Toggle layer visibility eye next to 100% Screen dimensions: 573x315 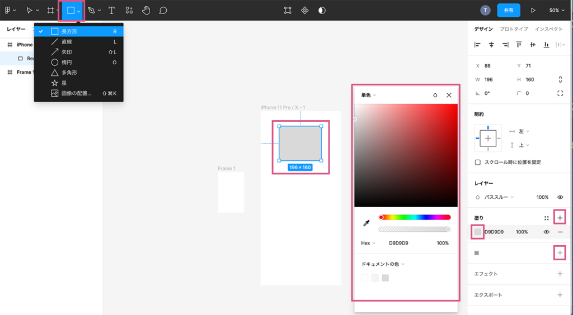pyautogui.click(x=560, y=197)
